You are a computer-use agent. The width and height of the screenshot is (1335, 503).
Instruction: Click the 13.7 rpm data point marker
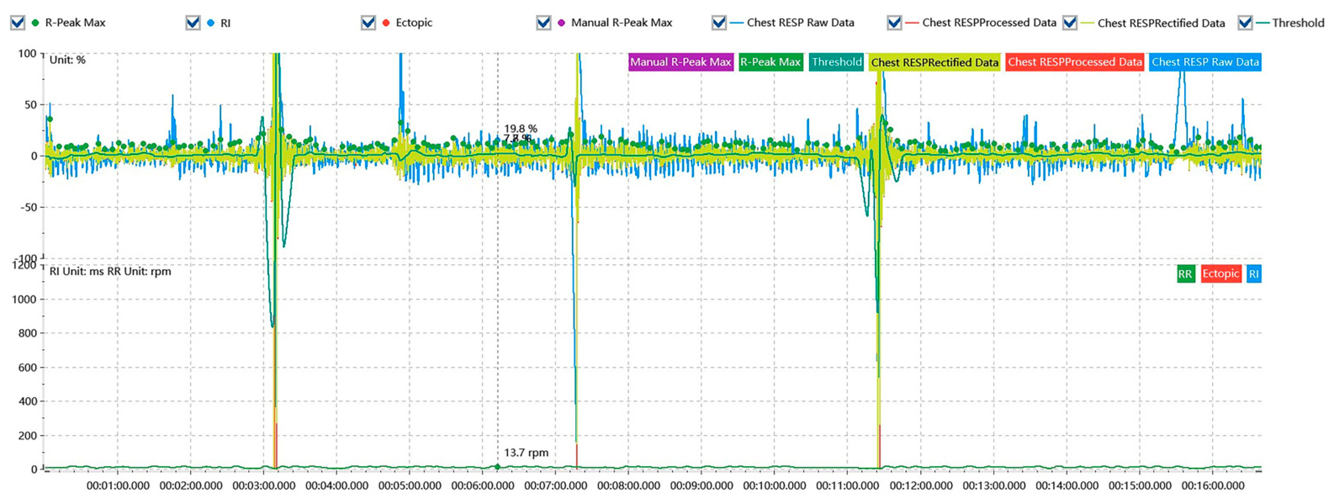coord(498,467)
